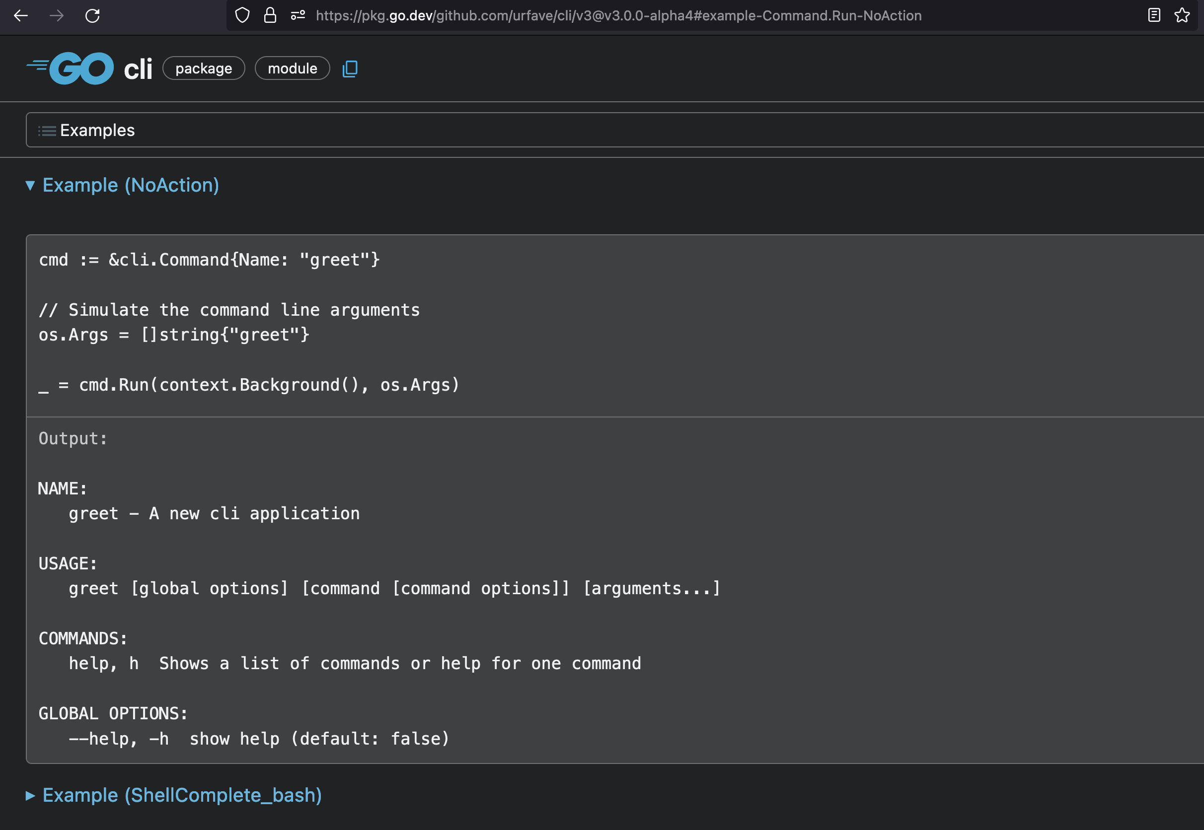View connection security via the padlock
This screenshot has width=1204, height=830.
[270, 15]
